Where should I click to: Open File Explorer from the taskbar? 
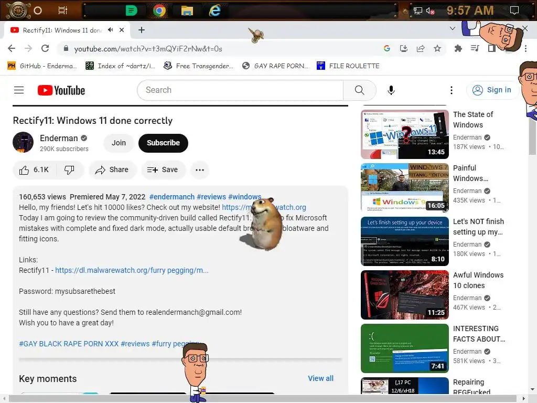pyautogui.click(x=187, y=10)
